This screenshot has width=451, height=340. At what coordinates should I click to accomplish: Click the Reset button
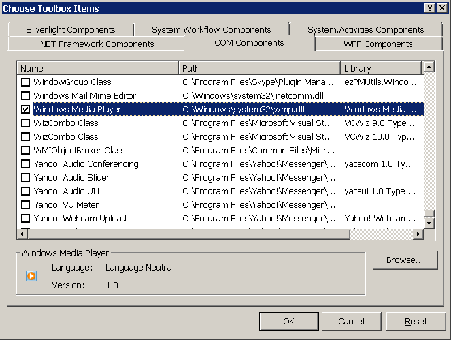pyautogui.click(x=416, y=321)
